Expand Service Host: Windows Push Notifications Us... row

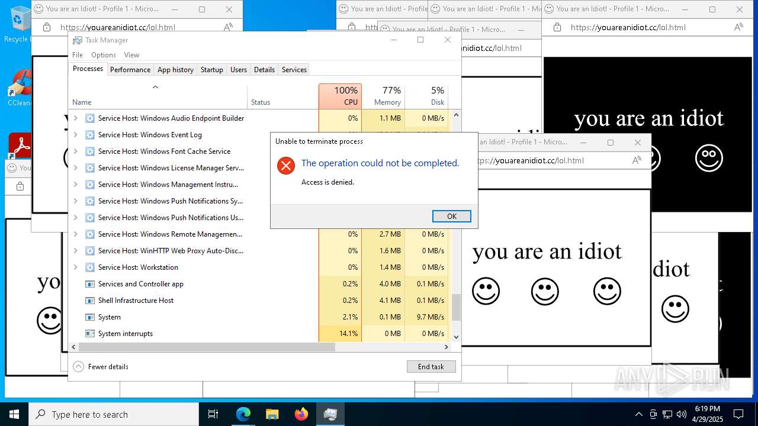pyautogui.click(x=75, y=218)
